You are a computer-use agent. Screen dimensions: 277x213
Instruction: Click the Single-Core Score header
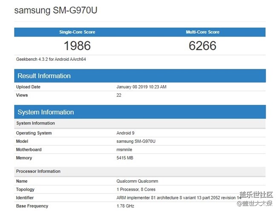click(x=77, y=32)
